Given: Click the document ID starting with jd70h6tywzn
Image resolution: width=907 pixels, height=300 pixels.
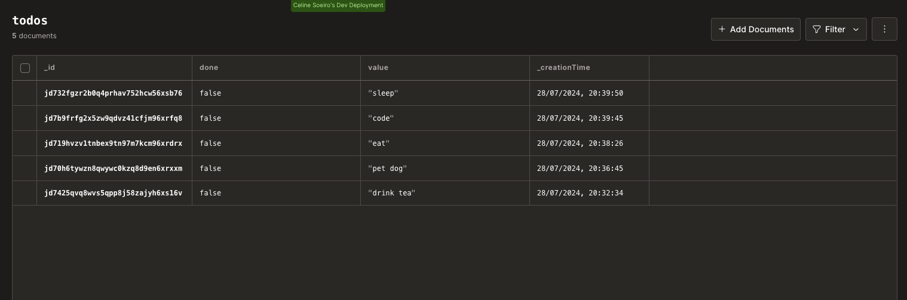Looking at the screenshot, I should click(113, 169).
